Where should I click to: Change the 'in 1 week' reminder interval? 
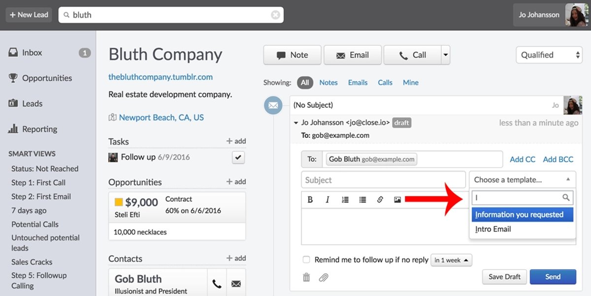click(451, 260)
